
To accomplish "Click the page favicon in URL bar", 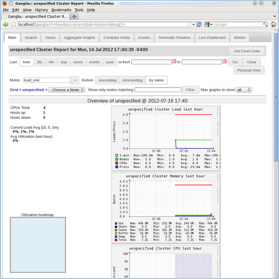I will [13, 24].
